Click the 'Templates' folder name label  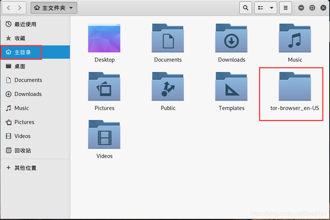[231, 108]
